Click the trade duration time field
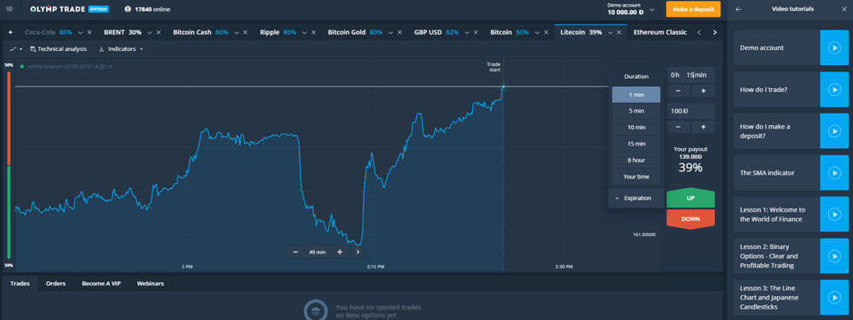 click(691, 75)
